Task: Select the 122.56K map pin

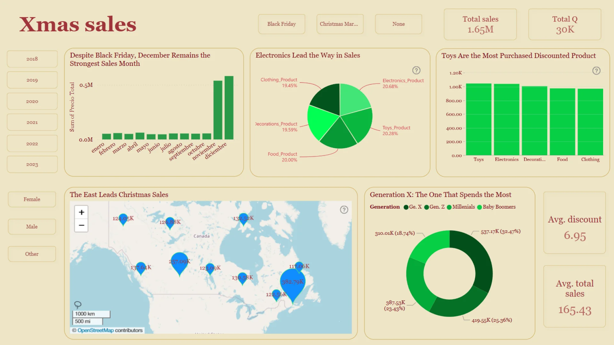Action: [276, 295]
